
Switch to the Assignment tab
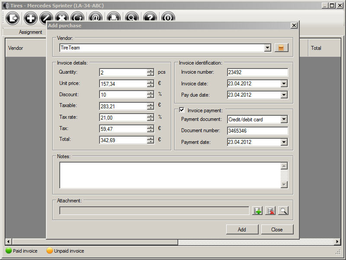pyautogui.click(x=30, y=32)
